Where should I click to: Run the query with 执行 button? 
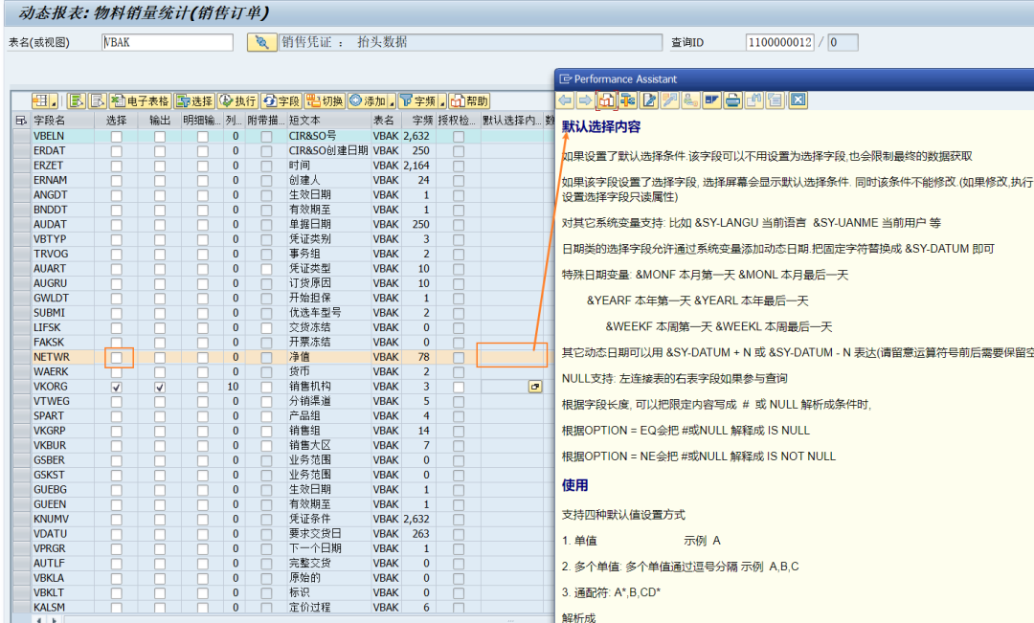click(237, 100)
